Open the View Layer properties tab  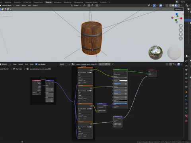186,74
